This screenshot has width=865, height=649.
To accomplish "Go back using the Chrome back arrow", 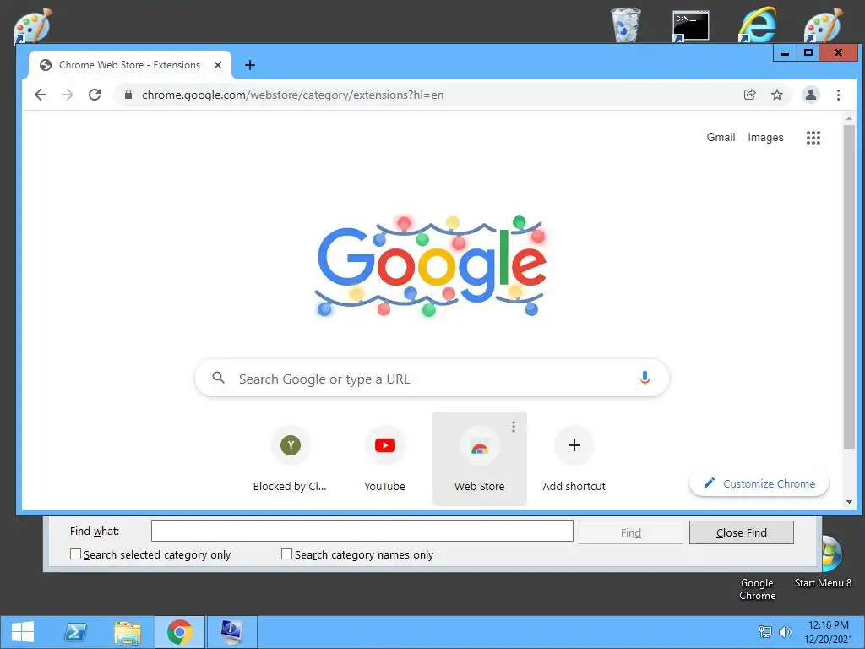I will click(41, 95).
